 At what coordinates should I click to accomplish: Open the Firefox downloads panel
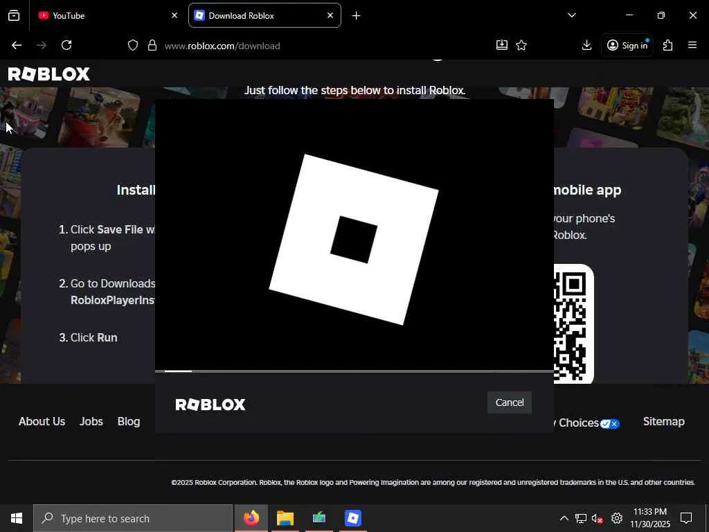(586, 45)
